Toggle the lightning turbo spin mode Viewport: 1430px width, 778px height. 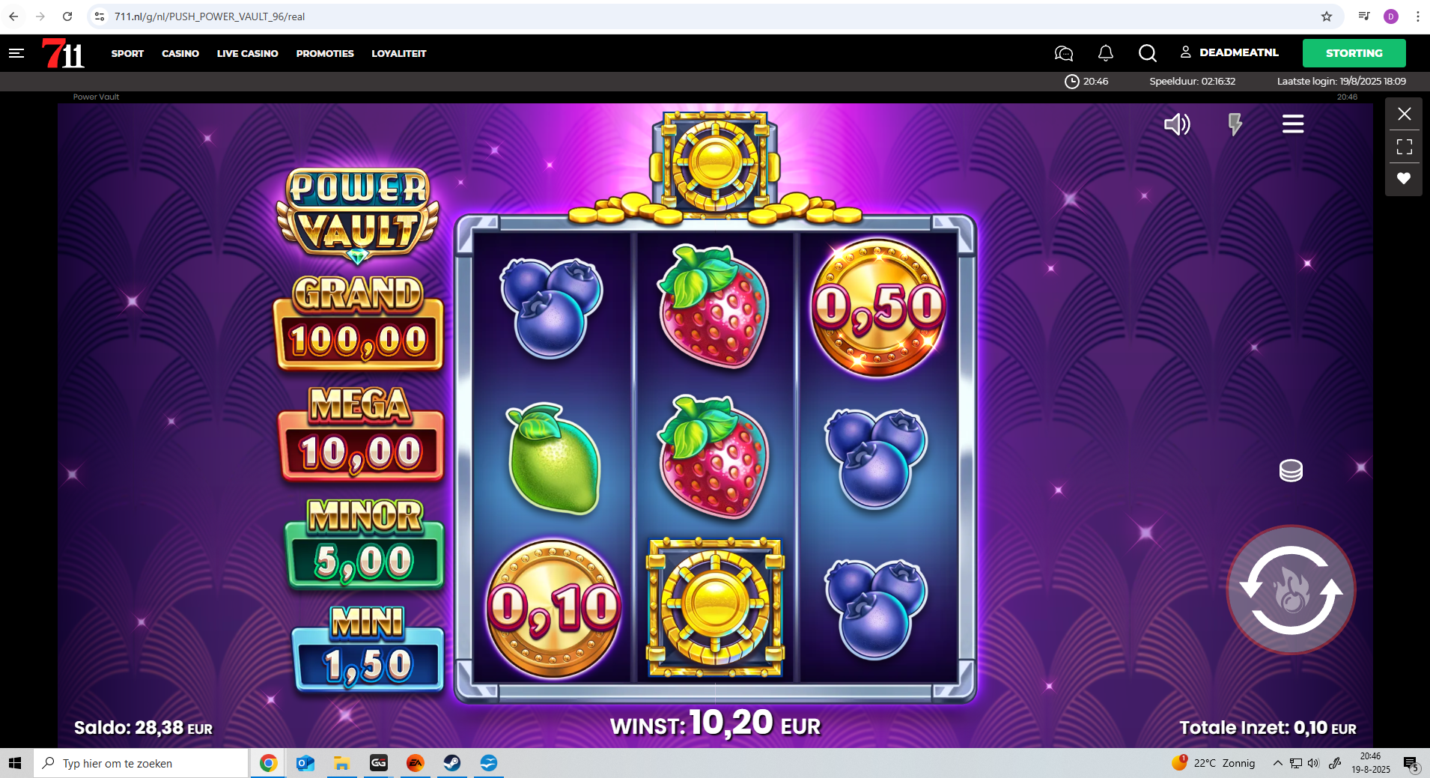point(1235,124)
